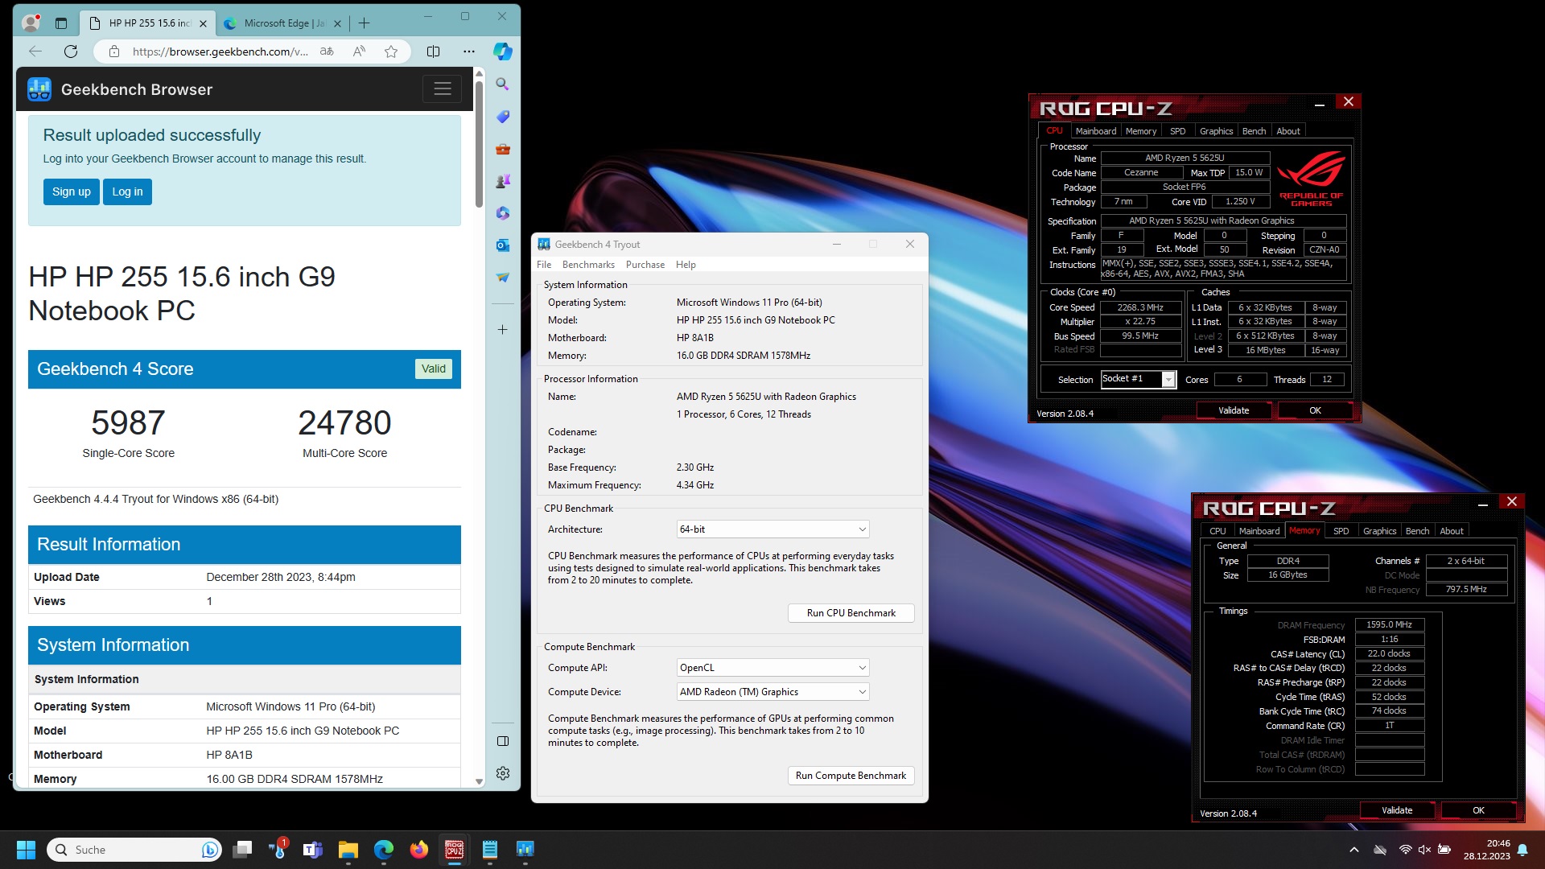Switch to Graphics tab in lower CPU-Z window

point(1379,531)
